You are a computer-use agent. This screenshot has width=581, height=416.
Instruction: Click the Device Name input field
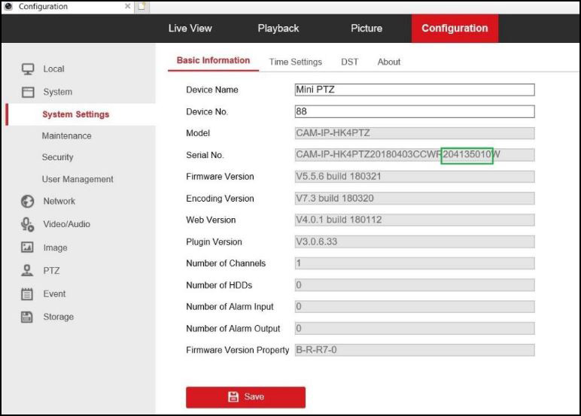[415, 90]
